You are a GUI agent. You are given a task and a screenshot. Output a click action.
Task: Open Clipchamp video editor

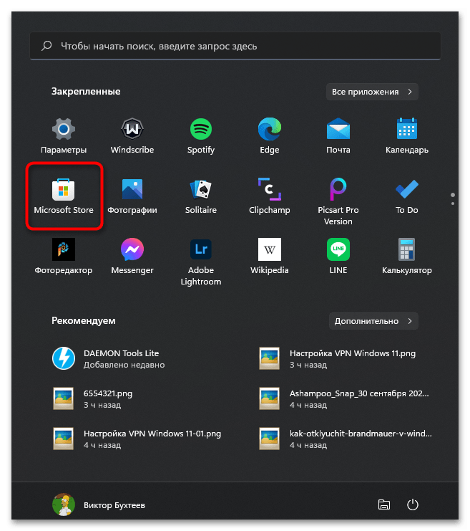[270, 196]
